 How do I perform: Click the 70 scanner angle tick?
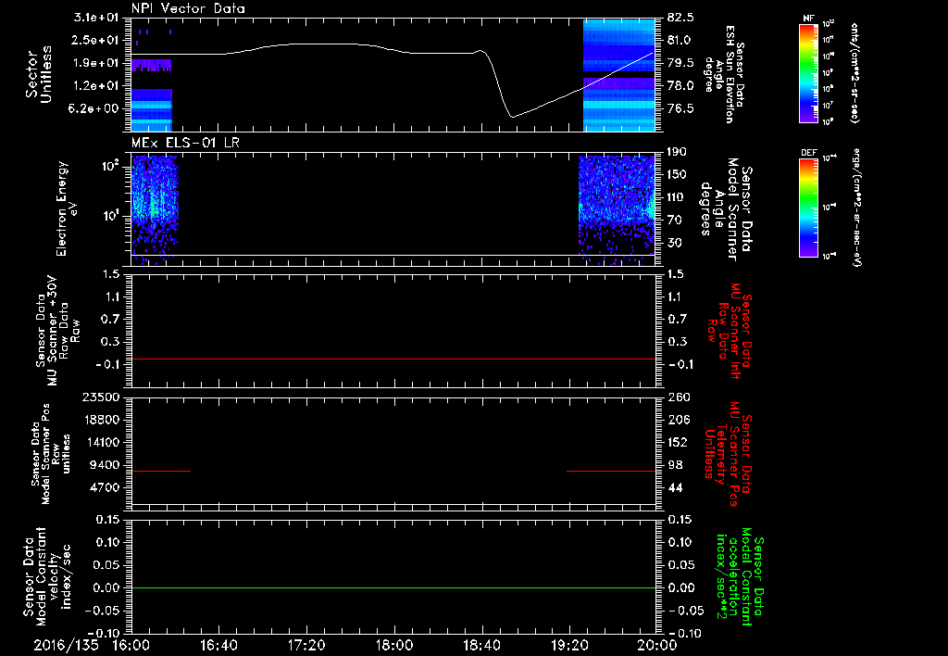pos(674,221)
